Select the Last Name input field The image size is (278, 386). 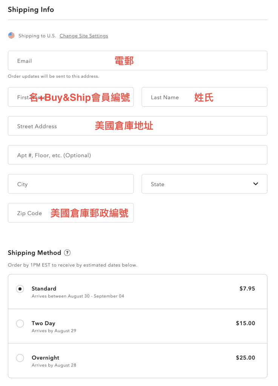pyautogui.click(x=204, y=97)
